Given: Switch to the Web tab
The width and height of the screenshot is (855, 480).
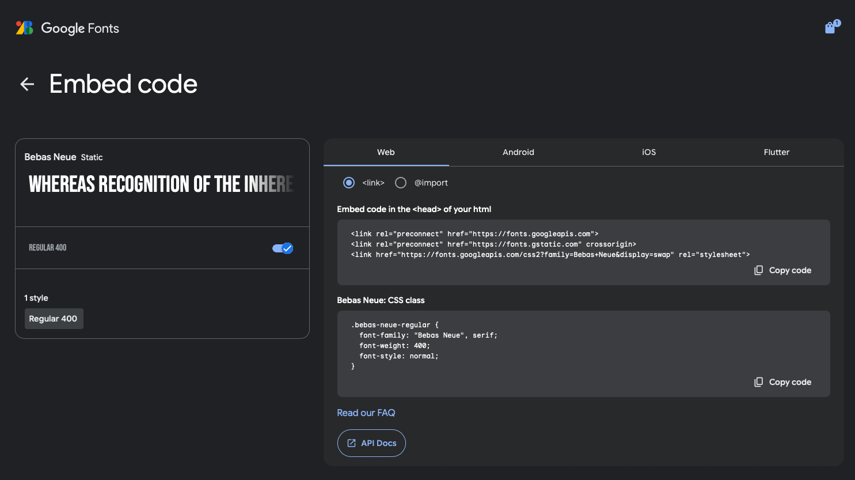Looking at the screenshot, I should pos(386,152).
